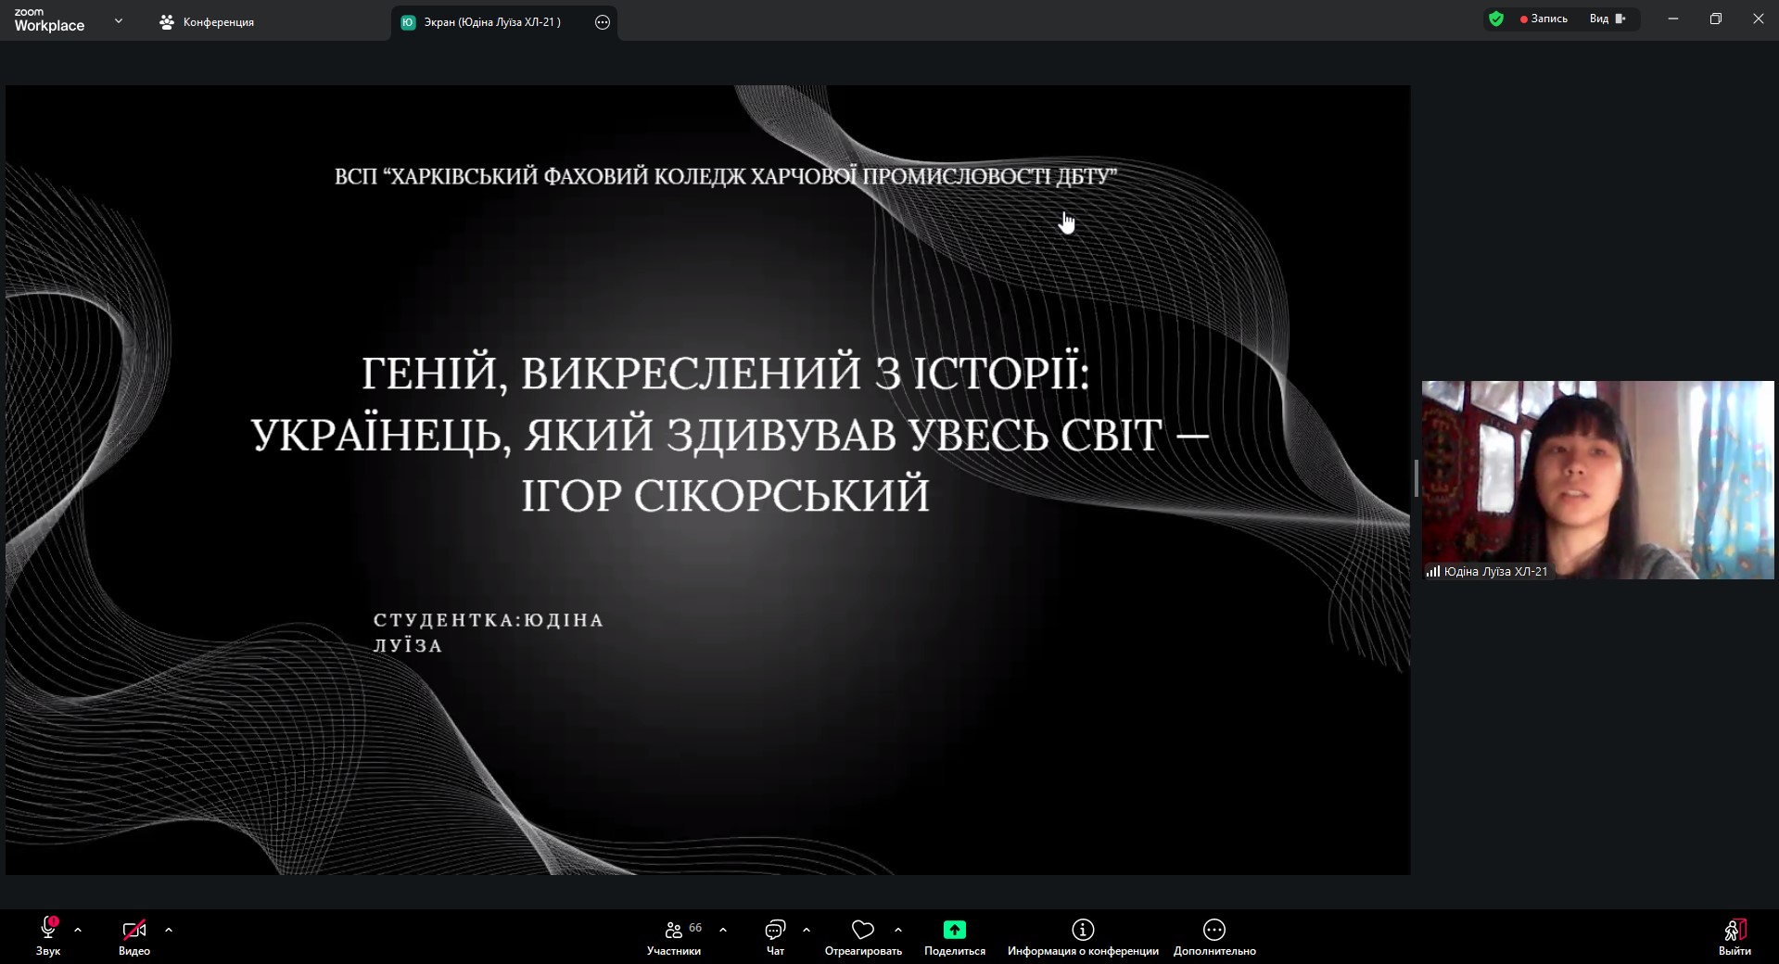This screenshot has width=1779, height=964.
Task: Open the Вид view layout button
Action: pyautogui.click(x=1607, y=19)
